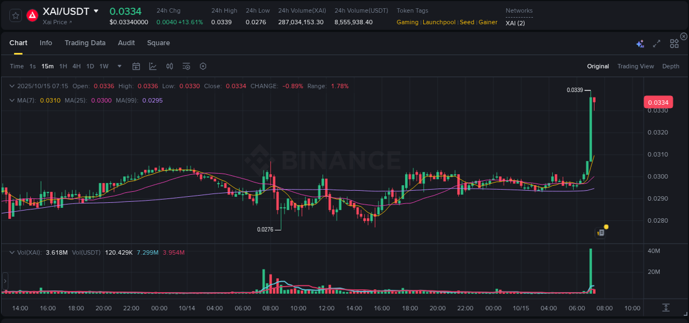This screenshot has height=323, width=689.
Task: Expand chart to fullscreen with diagonal arrows
Action: tap(656, 42)
